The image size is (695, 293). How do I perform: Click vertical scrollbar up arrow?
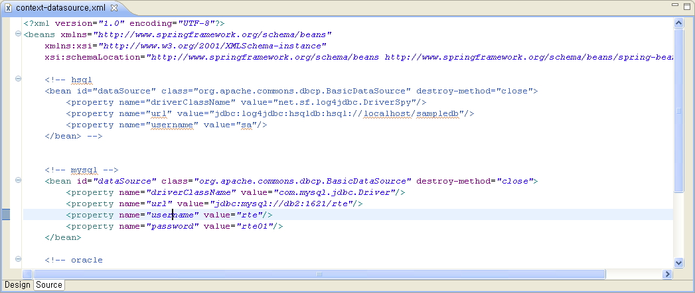click(678, 23)
